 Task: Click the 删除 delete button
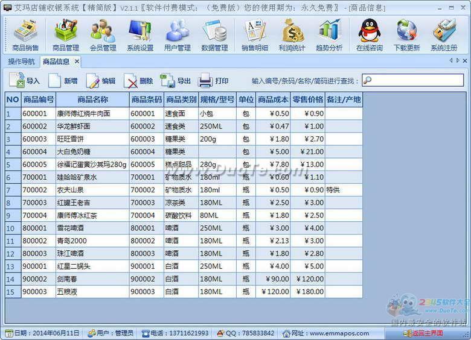pos(139,81)
